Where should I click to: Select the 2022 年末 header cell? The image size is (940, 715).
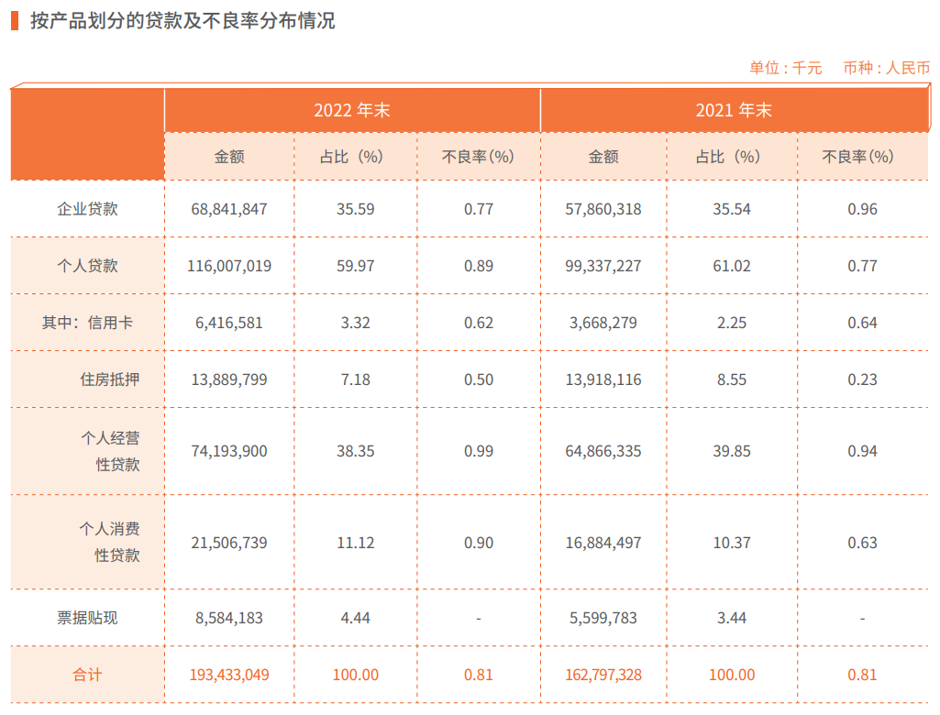click(352, 110)
